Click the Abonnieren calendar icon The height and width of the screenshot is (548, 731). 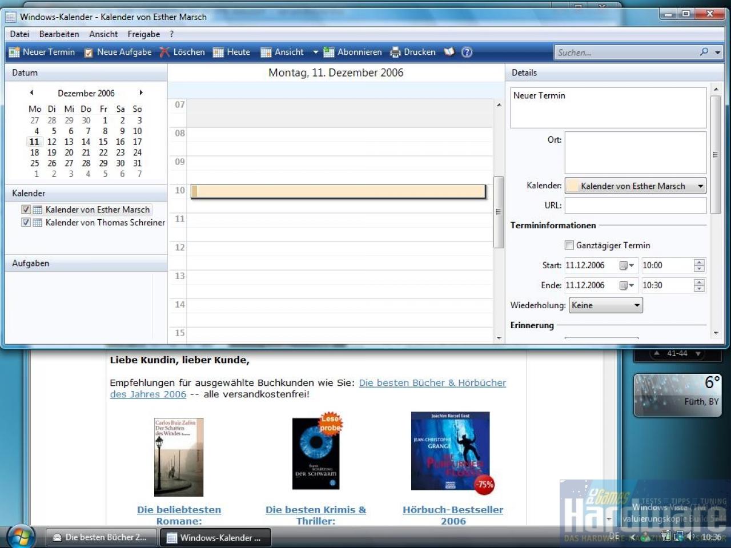pyautogui.click(x=329, y=53)
